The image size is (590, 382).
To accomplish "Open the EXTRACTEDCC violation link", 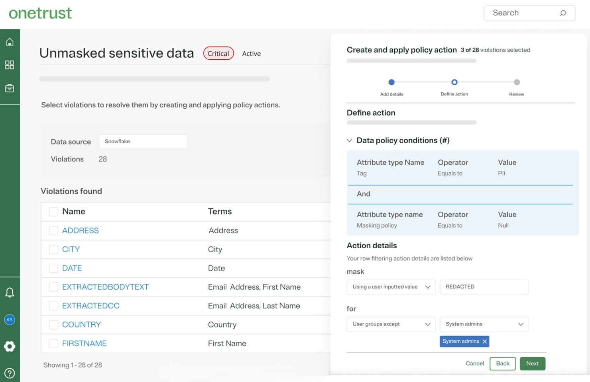I will [91, 306].
